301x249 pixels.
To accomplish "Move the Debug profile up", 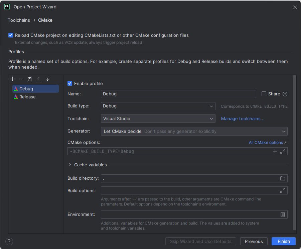I will (x=38, y=79).
